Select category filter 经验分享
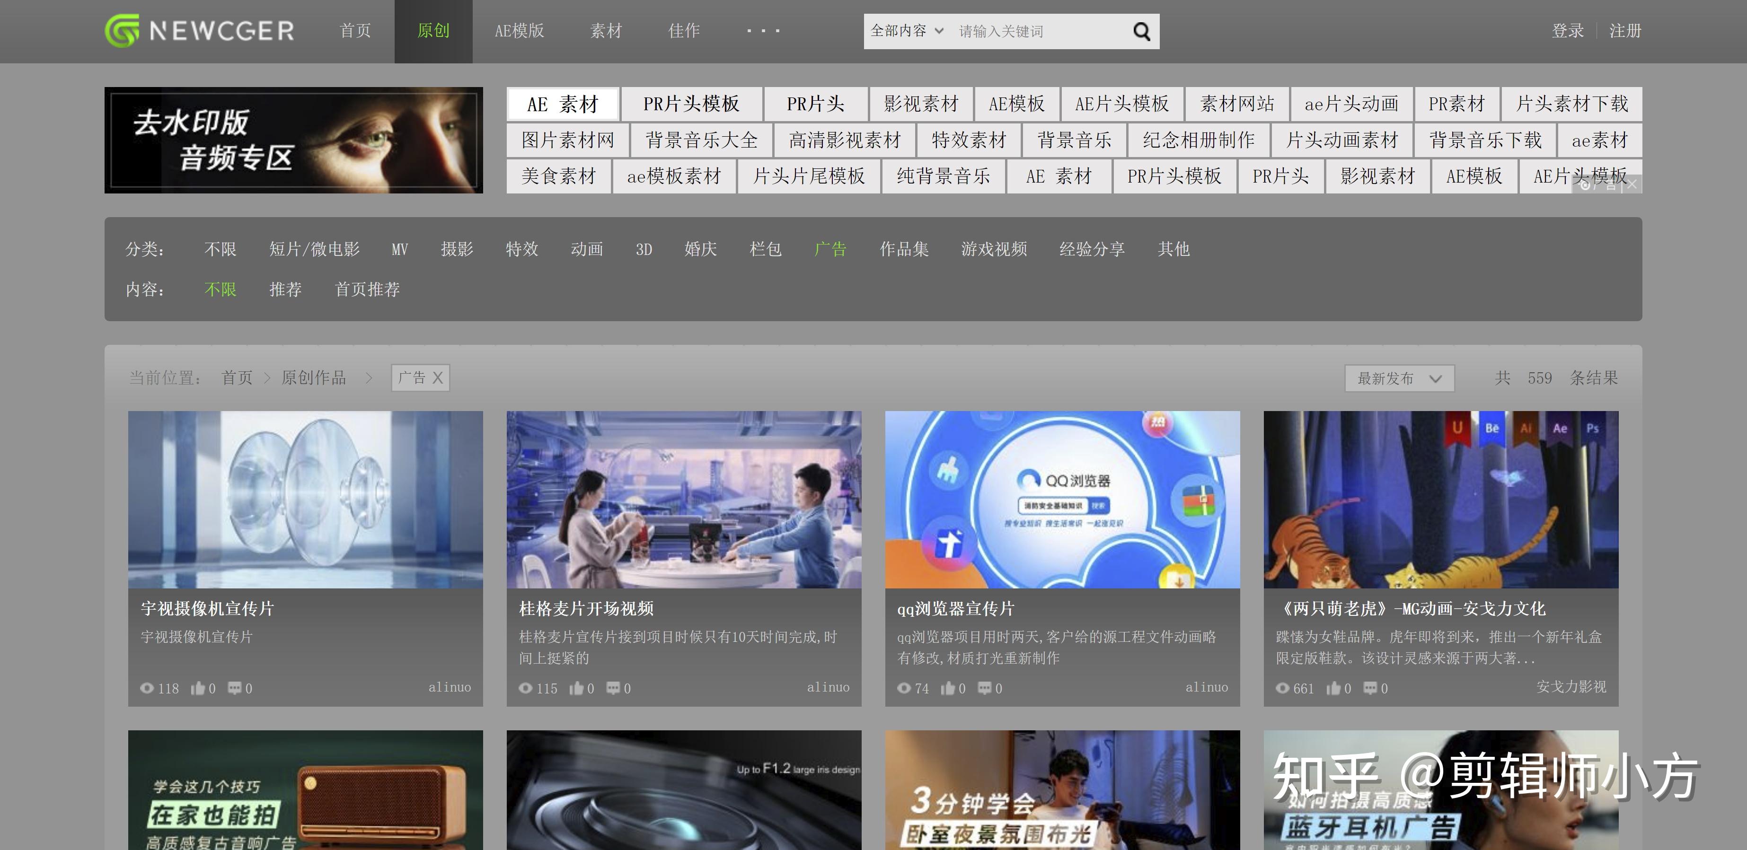 pyautogui.click(x=1093, y=249)
